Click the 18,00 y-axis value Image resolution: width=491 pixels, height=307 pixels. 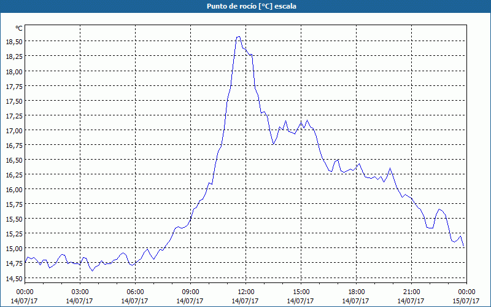[x=14, y=72]
